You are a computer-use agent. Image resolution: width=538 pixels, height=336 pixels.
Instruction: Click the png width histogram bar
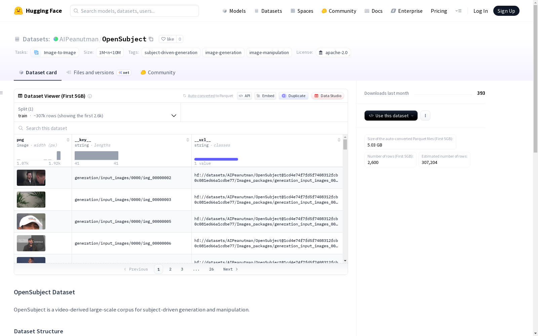(x=59, y=156)
